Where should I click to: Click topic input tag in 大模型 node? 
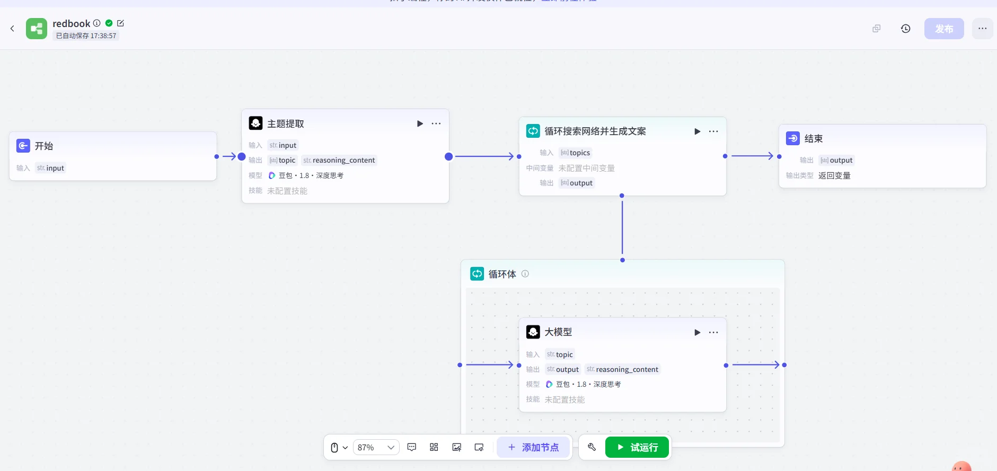(x=560, y=354)
